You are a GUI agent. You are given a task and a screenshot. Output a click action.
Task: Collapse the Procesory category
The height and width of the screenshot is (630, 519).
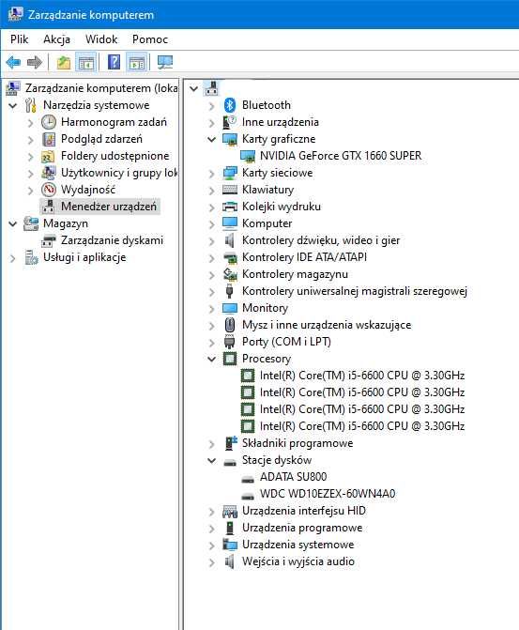pyautogui.click(x=211, y=359)
